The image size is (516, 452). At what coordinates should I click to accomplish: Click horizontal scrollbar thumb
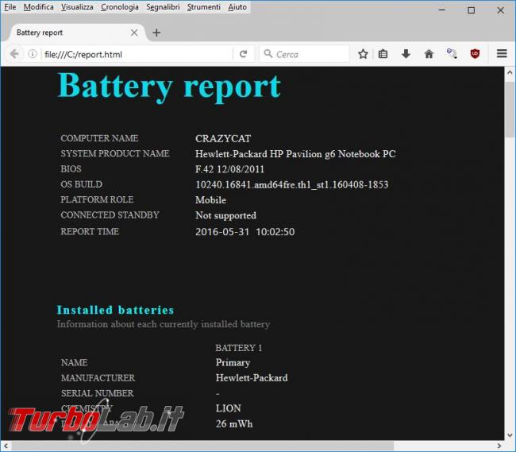click(x=202, y=446)
